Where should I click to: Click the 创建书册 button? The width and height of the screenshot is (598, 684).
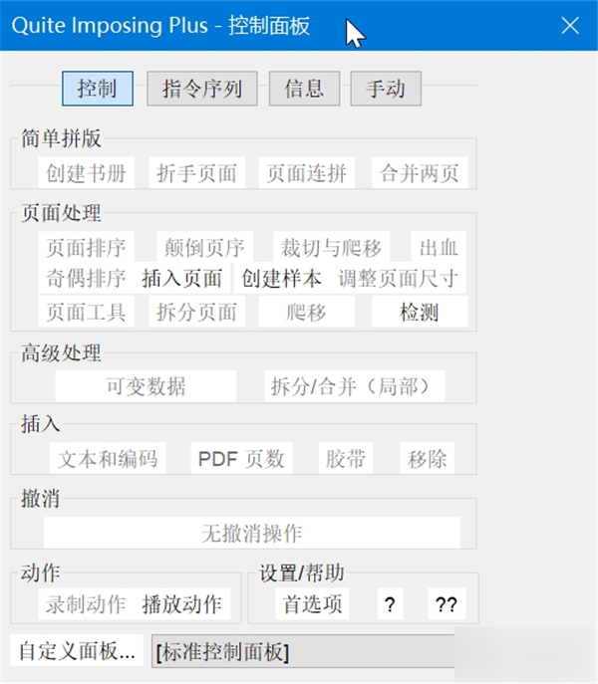(86, 173)
